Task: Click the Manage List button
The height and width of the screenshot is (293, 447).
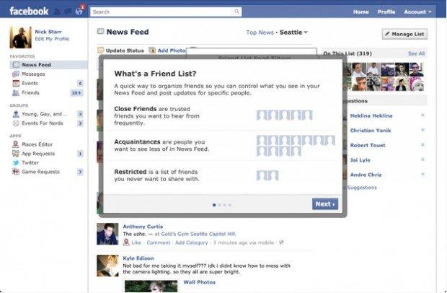Action: pyautogui.click(x=404, y=34)
